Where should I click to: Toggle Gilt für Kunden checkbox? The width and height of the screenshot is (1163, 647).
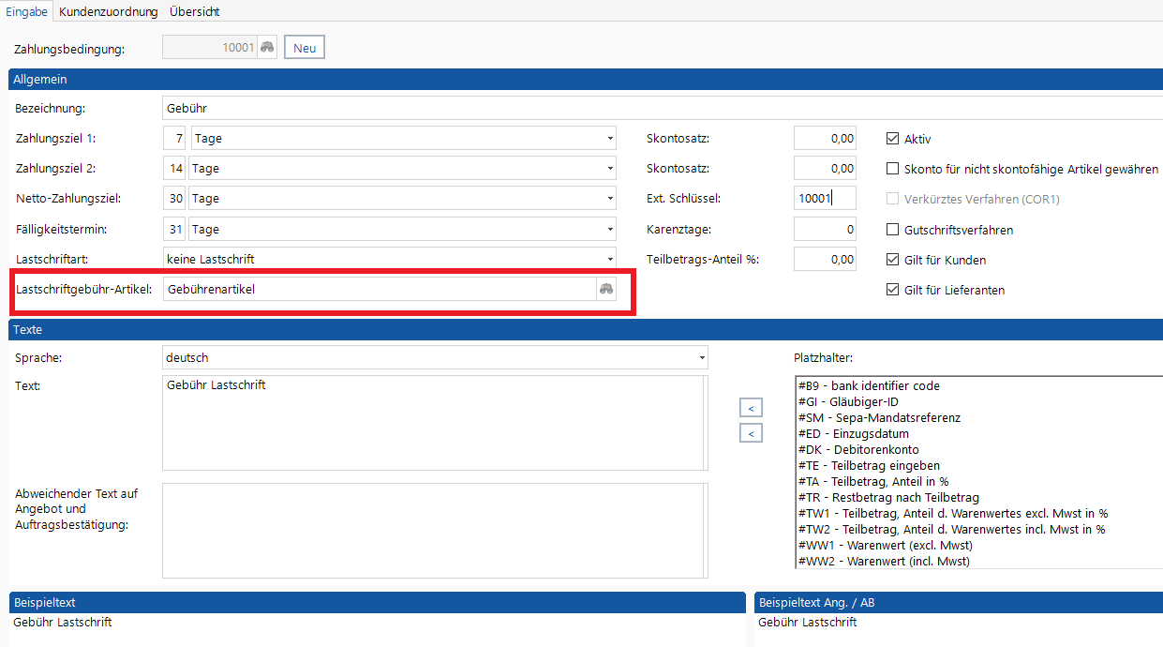click(892, 260)
